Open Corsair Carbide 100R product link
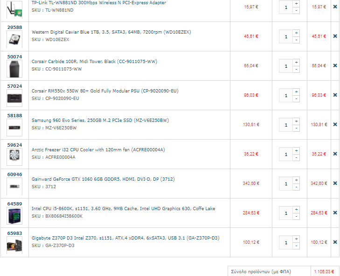This screenshot has height=276, width=340. coord(94,62)
